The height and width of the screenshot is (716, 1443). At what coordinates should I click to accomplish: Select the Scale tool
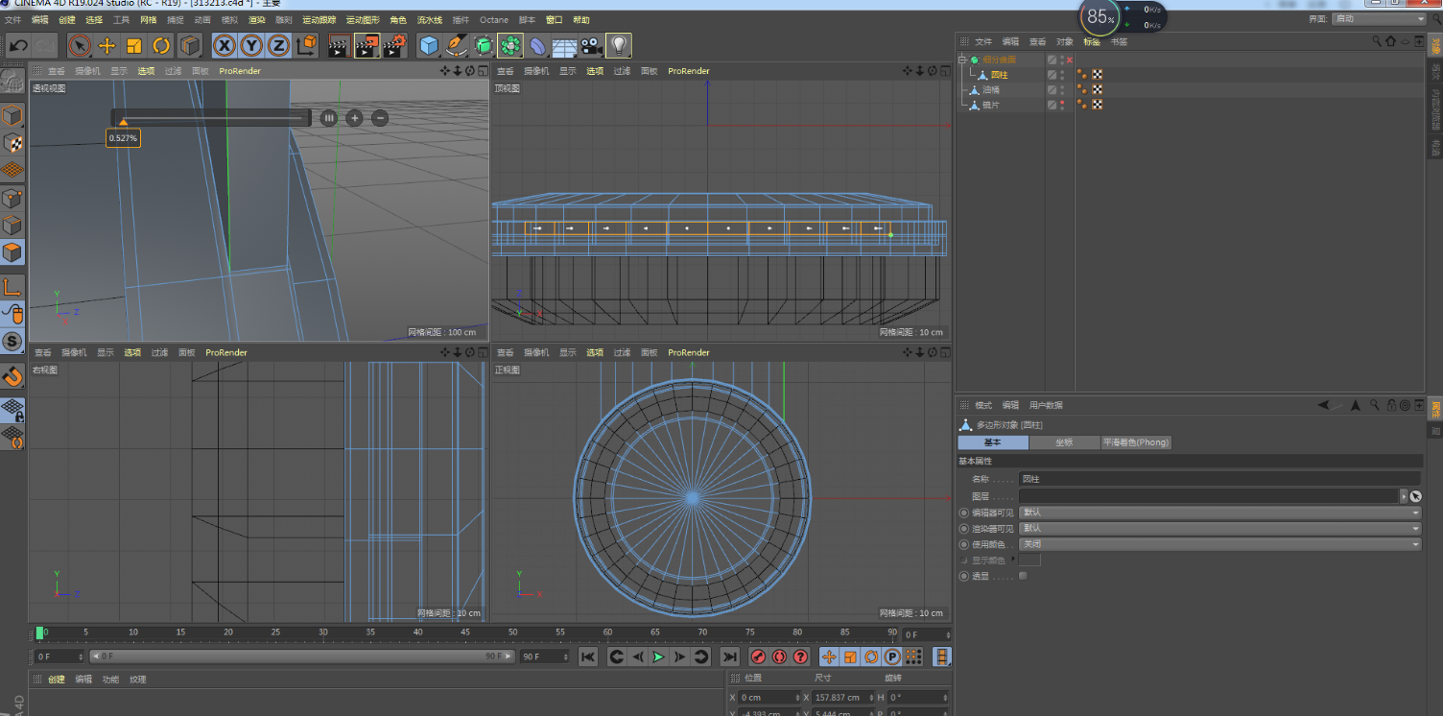[134, 45]
